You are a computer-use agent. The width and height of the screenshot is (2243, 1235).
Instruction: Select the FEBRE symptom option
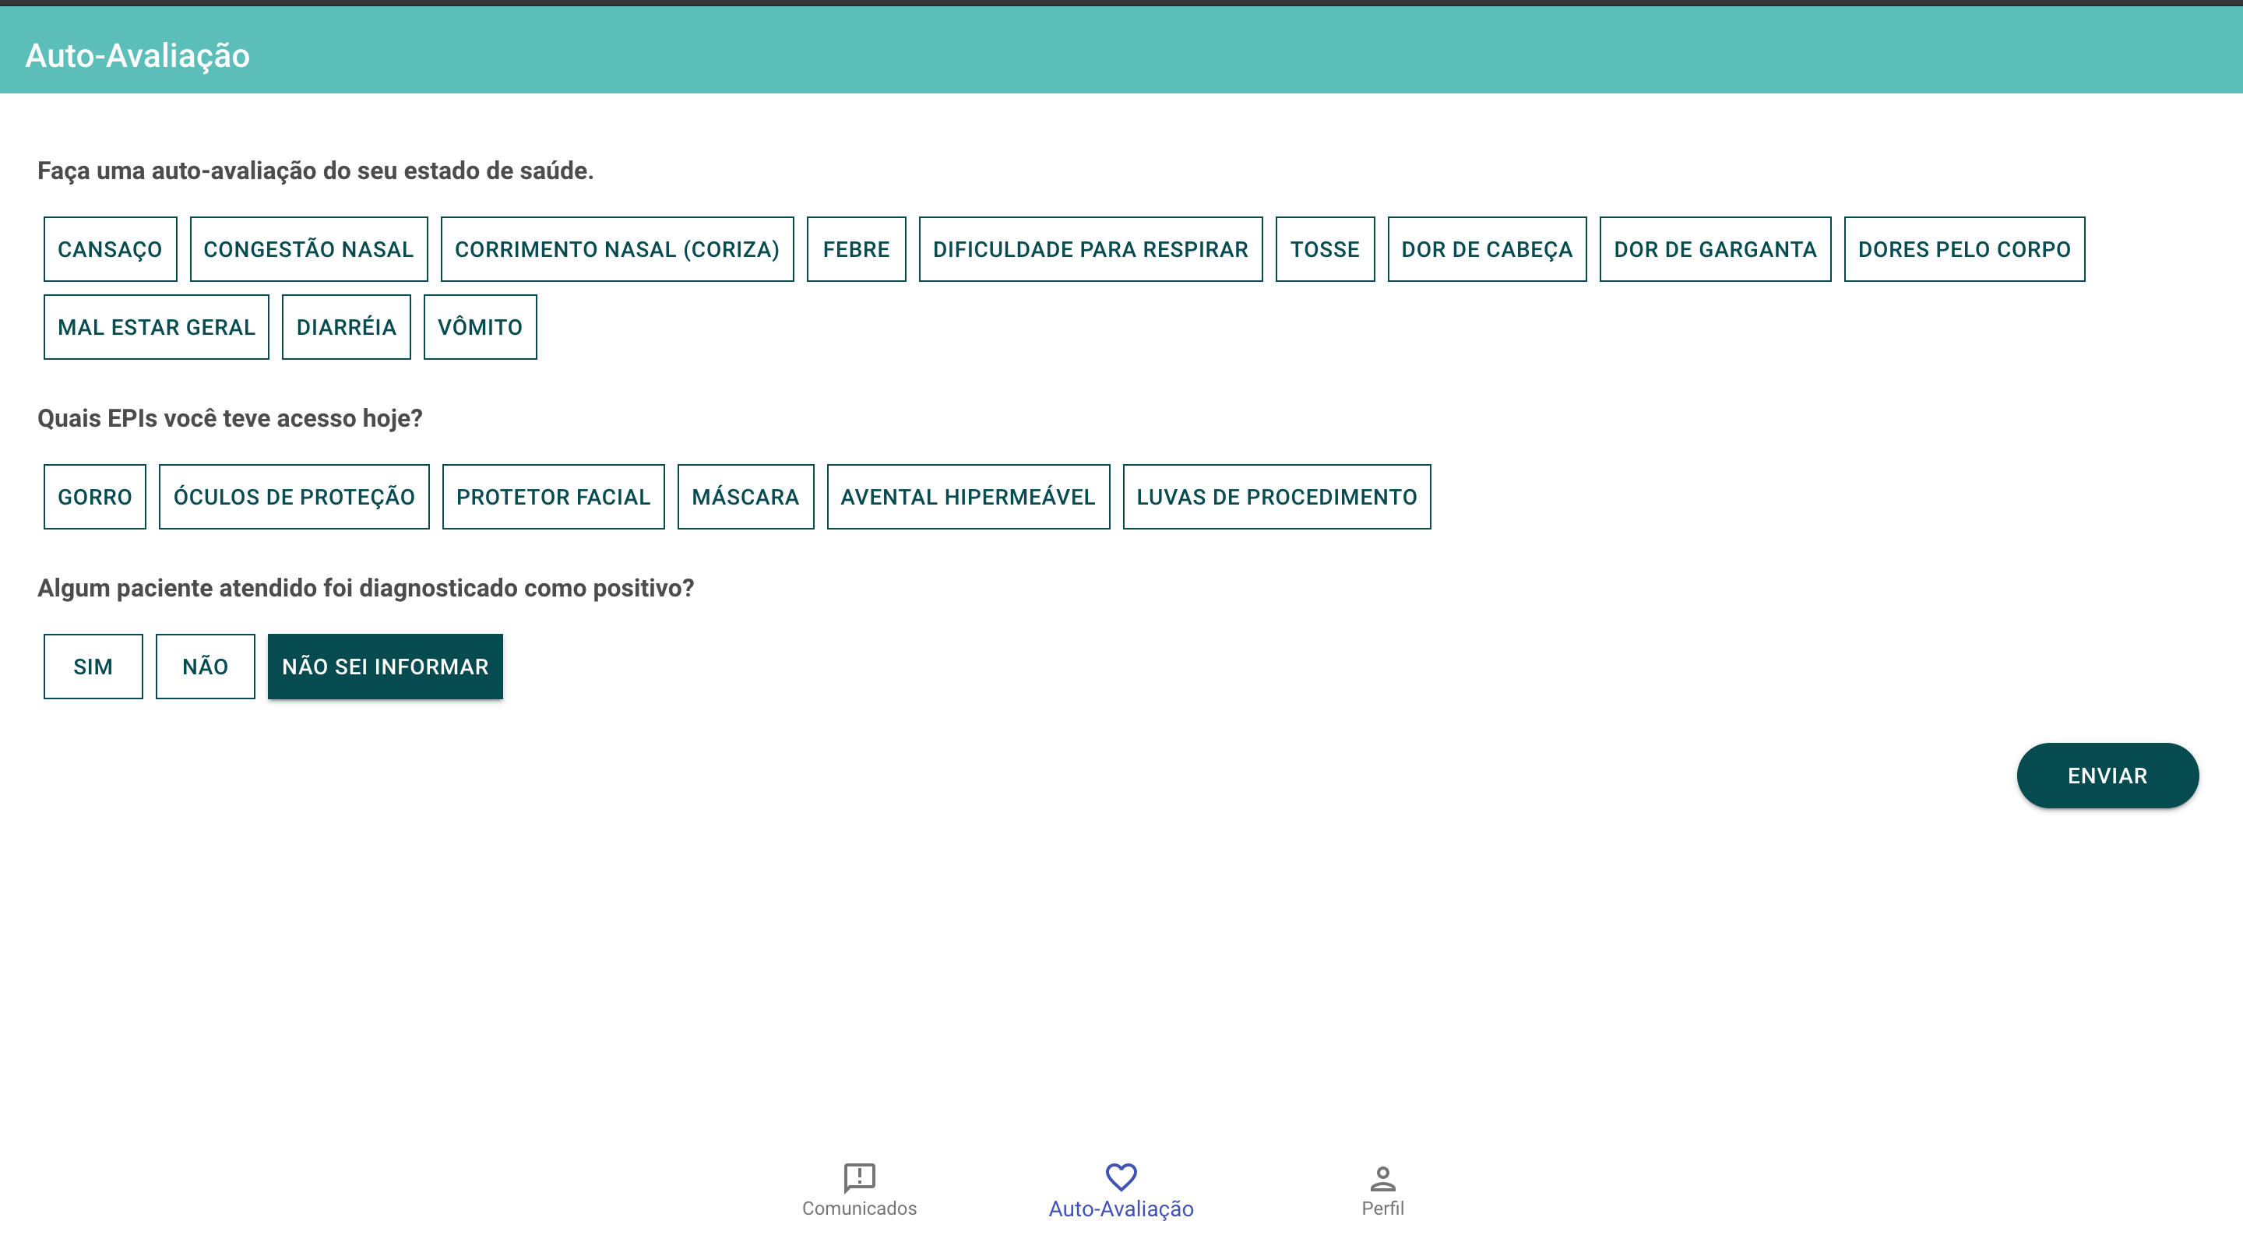[x=855, y=249]
